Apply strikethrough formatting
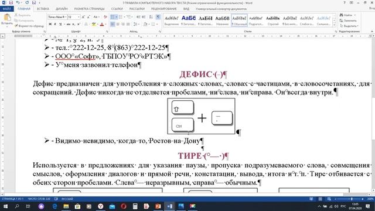Screen dimensions: 375x211 click(x=69, y=24)
